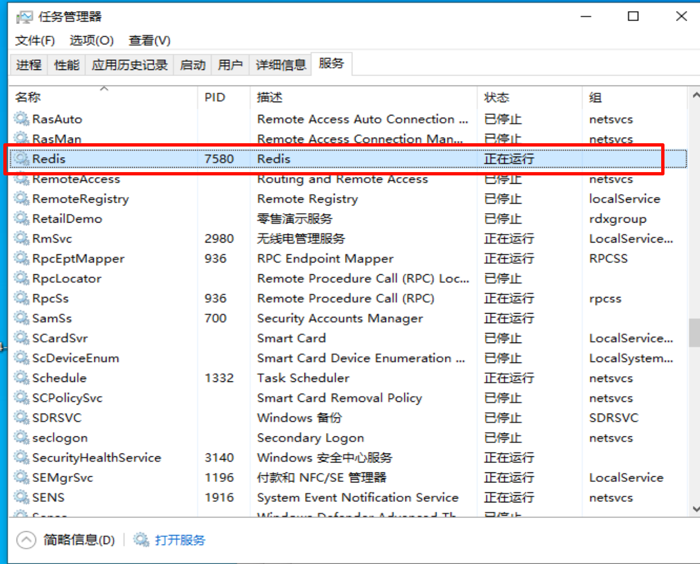The image size is (700, 564).
Task: Select the SCPolicySvc service name
Action: click(x=67, y=398)
